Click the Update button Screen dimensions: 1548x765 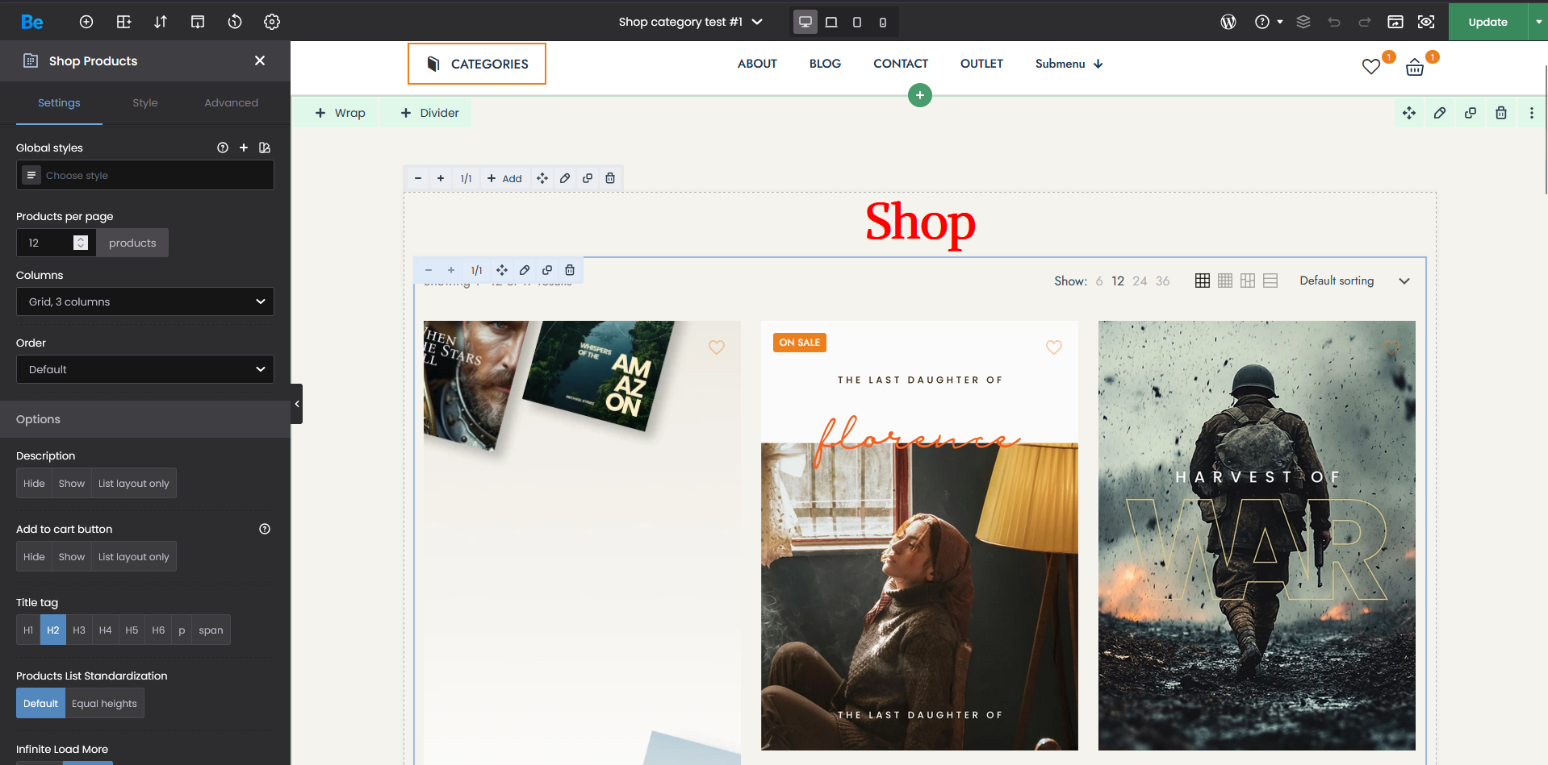click(x=1487, y=22)
